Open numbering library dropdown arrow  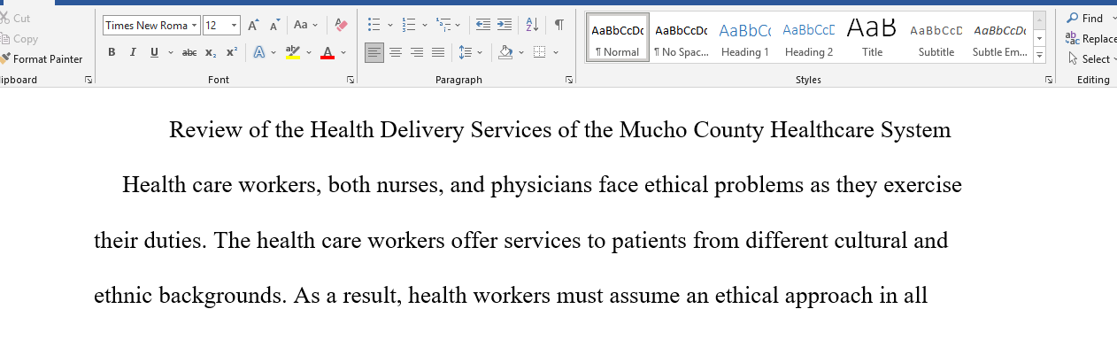424,26
